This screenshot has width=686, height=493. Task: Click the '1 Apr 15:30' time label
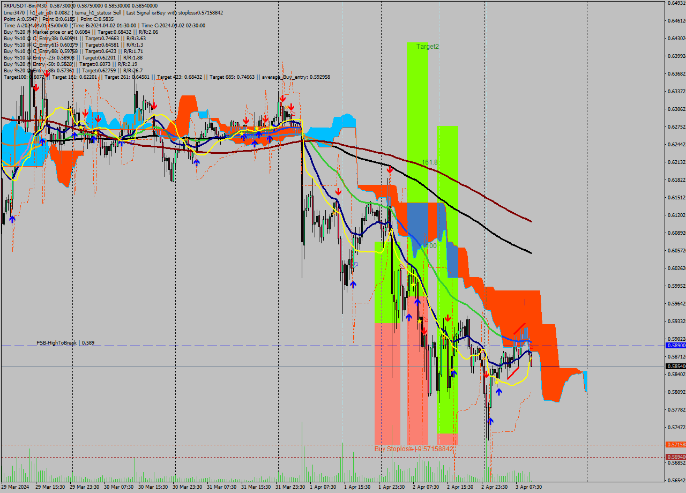click(357, 487)
